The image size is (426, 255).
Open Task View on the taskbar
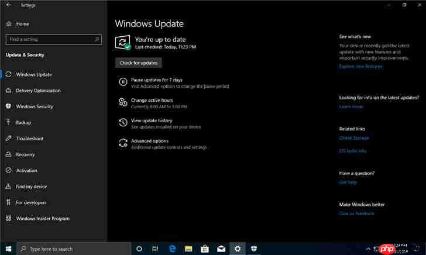[x=156, y=249]
